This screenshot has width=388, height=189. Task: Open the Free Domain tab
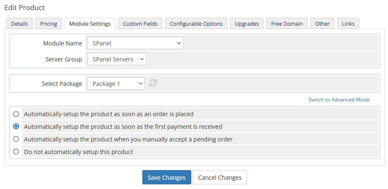coord(287,24)
